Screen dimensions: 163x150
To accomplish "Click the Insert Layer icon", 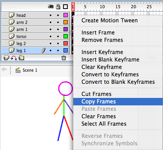I will pos(6,58).
